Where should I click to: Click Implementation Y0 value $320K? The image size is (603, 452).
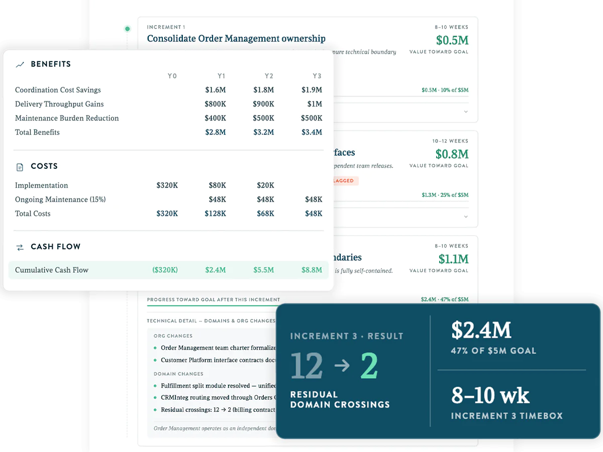[x=167, y=185]
